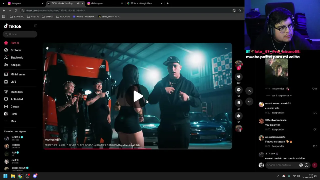Click the Buscar search field
Screen dimensions: 320x180
[x=20, y=34]
